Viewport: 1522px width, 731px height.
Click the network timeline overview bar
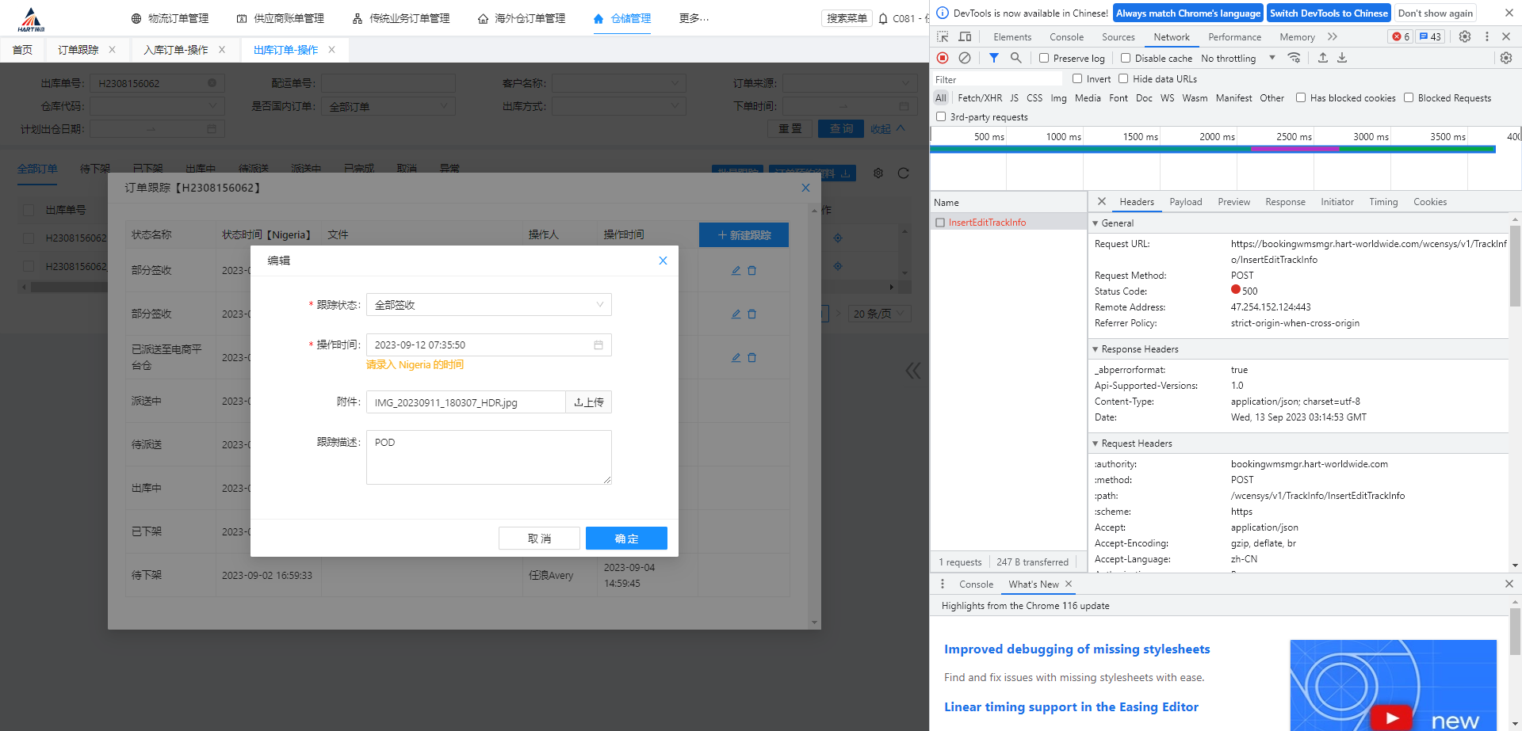click(1213, 149)
